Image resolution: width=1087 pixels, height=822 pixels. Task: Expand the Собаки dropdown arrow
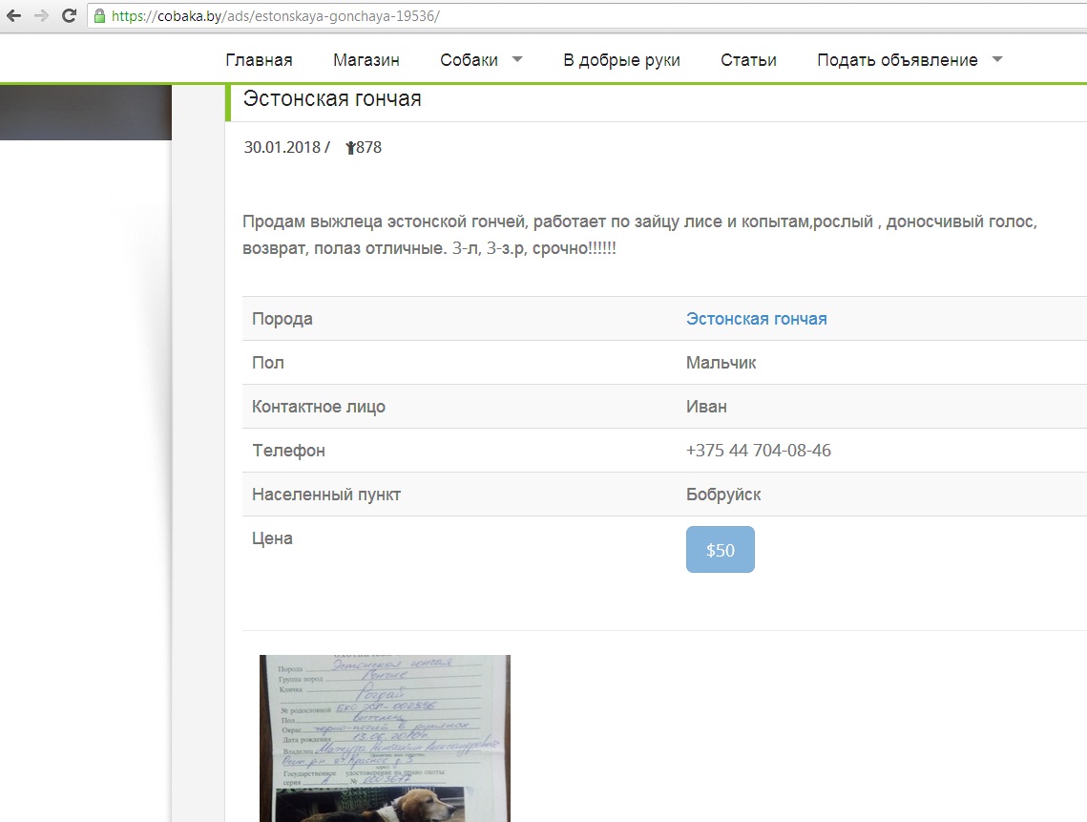[517, 59]
